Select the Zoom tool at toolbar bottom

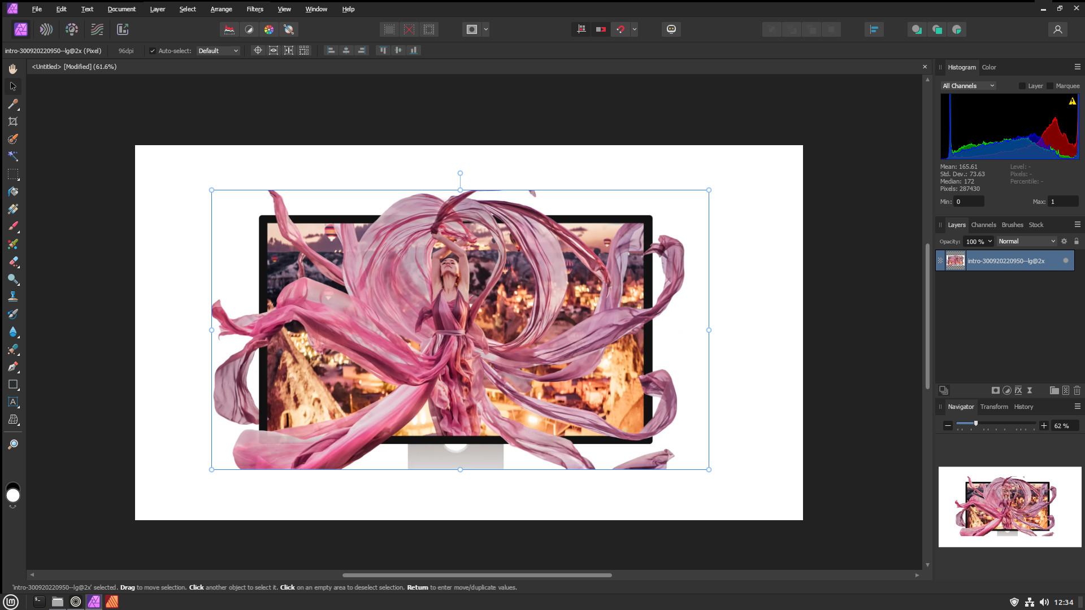pos(13,444)
